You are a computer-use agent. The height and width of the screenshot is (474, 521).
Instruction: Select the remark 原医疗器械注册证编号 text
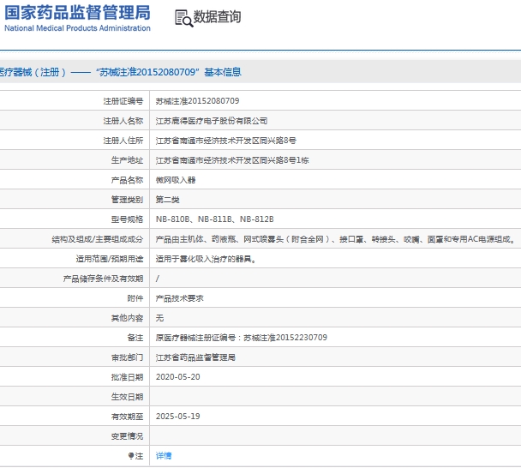tap(242, 338)
